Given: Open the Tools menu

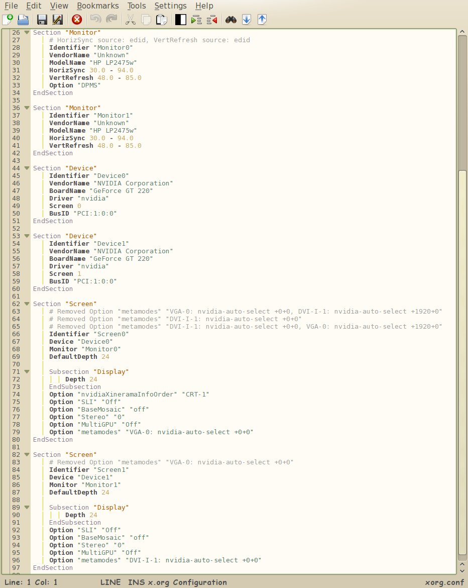Looking at the screenshot, I should pyautogui.click(x=137, y=6).
